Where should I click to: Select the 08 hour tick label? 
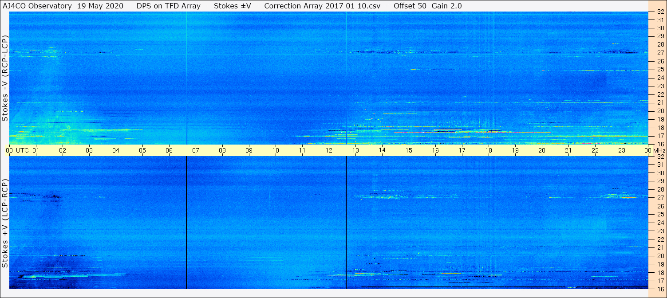click(222, 150)
